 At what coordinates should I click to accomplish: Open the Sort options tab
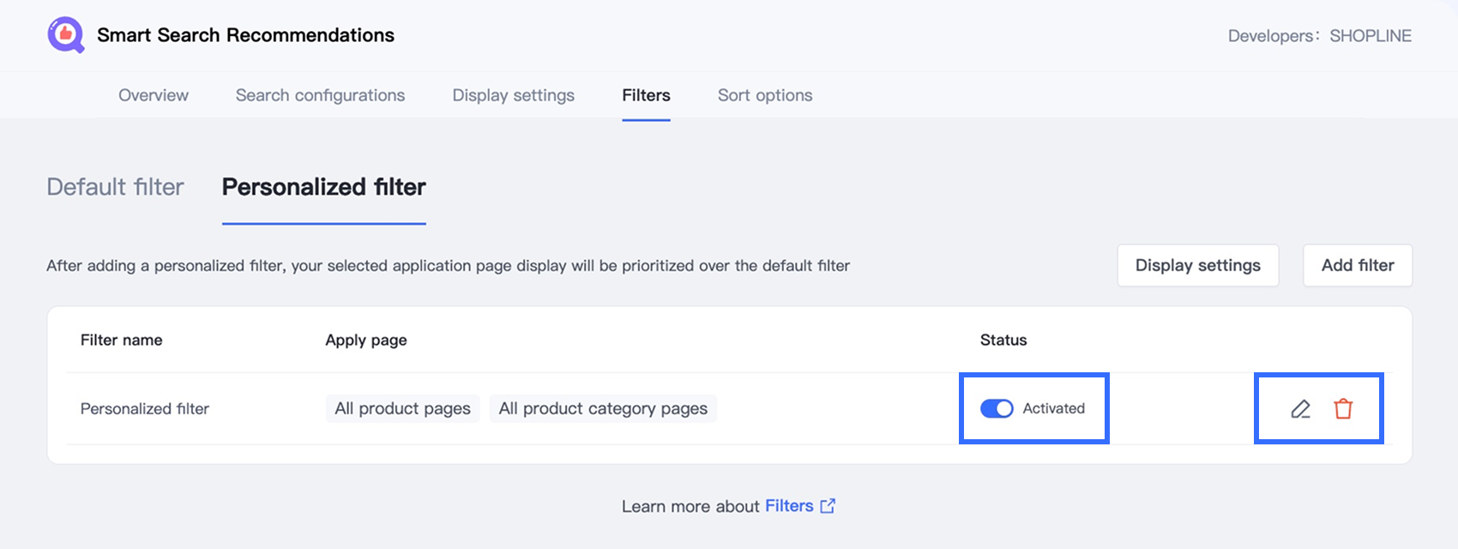(765, 95)
